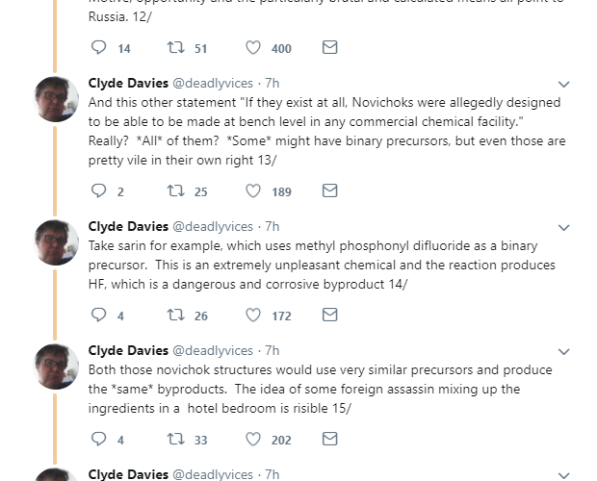Like the tweet with 189 likes
The width and height of the screenshot is (597, 481).
(253, 191)
